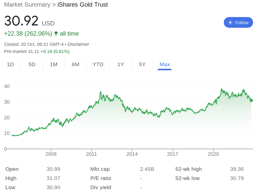Click the 40 label on the price axis
263x195 pixels.
7,86
